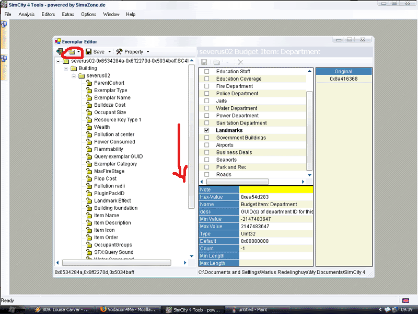The image size is (418, 314).
Task: Open the Window menu
Action: coord(111,14)
